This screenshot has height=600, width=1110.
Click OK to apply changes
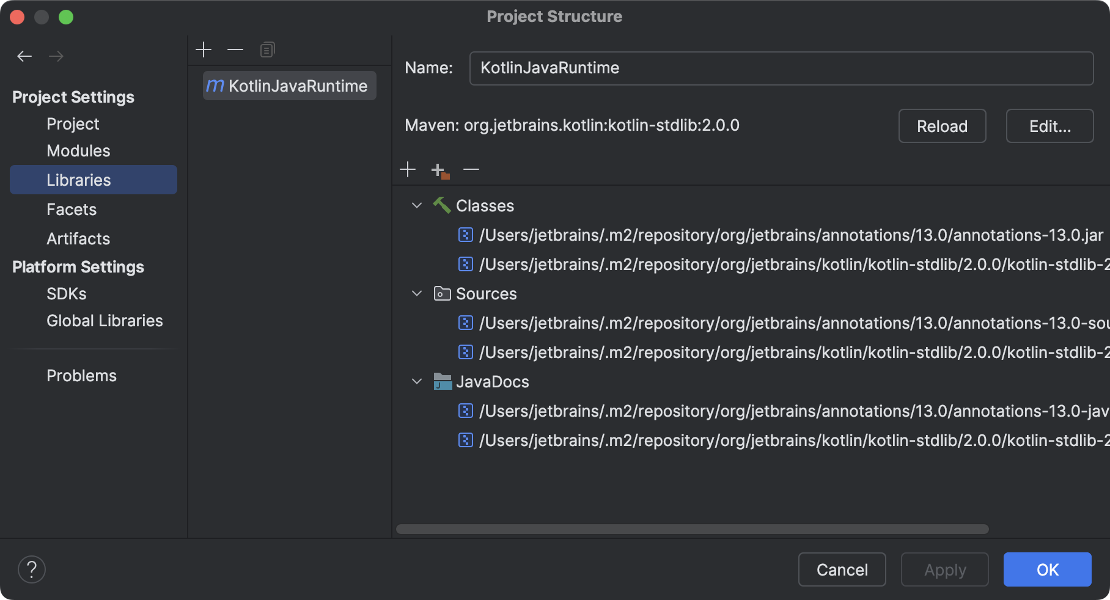[x=1047, y=569]
